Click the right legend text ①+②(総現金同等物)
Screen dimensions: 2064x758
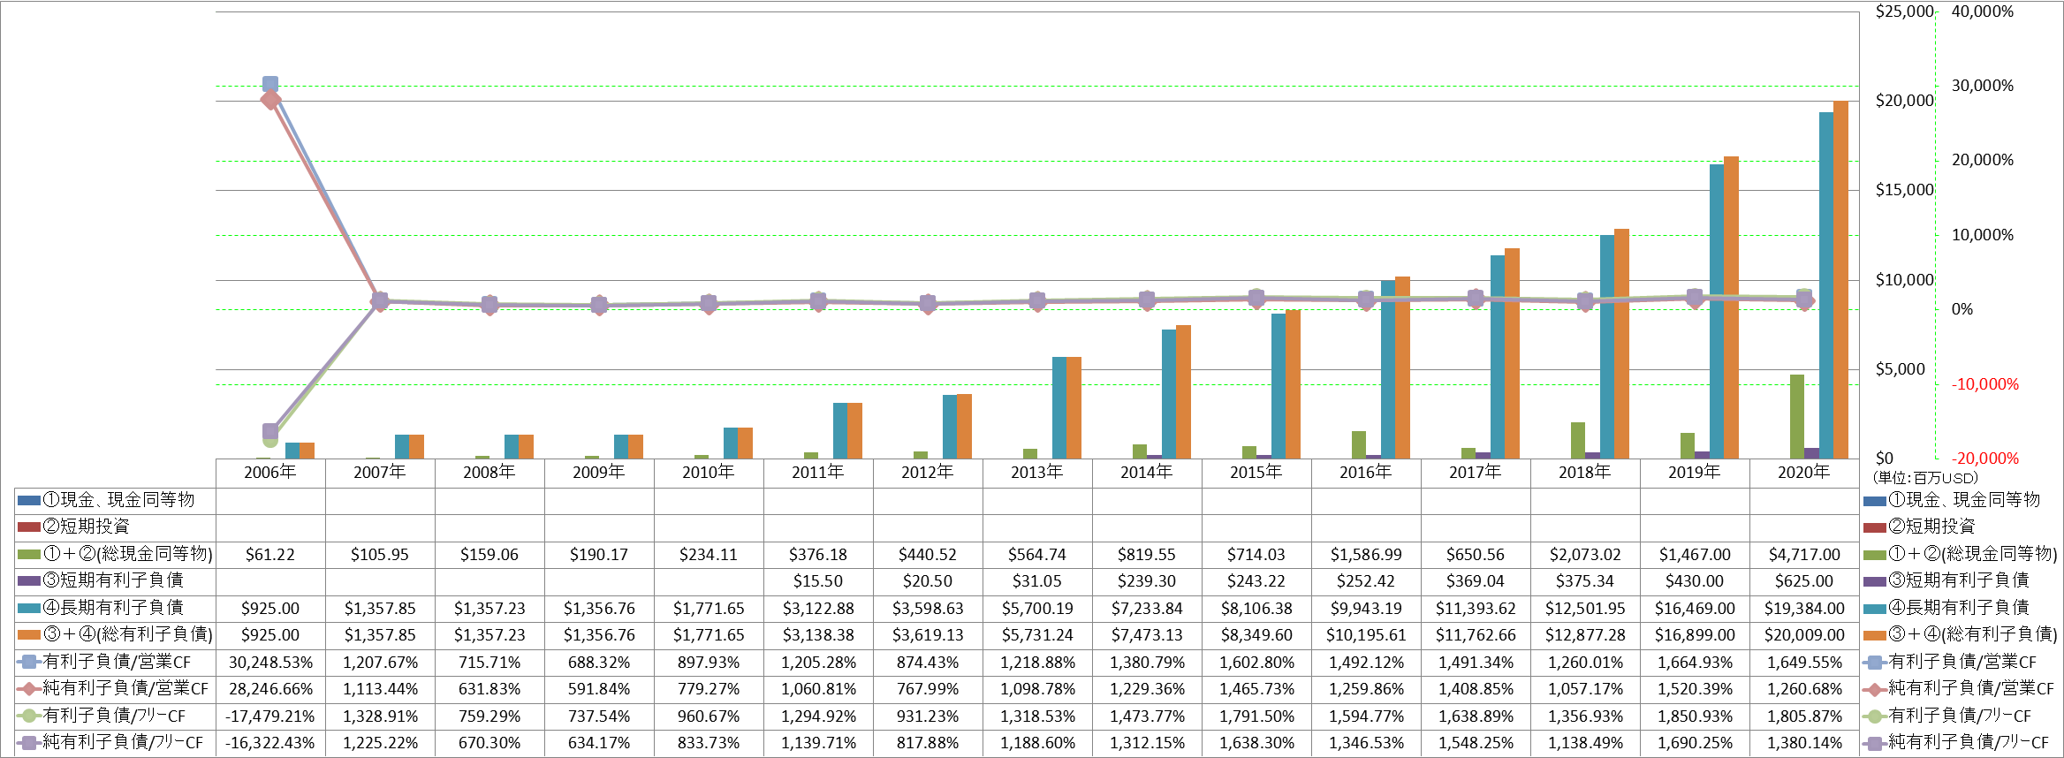click(1973, 554)
